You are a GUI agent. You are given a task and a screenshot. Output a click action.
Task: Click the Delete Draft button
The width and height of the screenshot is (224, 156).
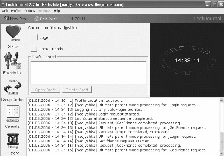[x=77, y=90]
